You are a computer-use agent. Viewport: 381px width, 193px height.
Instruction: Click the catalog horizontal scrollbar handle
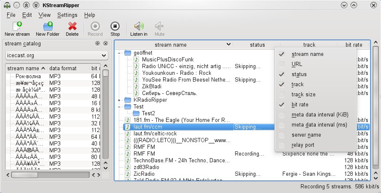coord(24,175)
